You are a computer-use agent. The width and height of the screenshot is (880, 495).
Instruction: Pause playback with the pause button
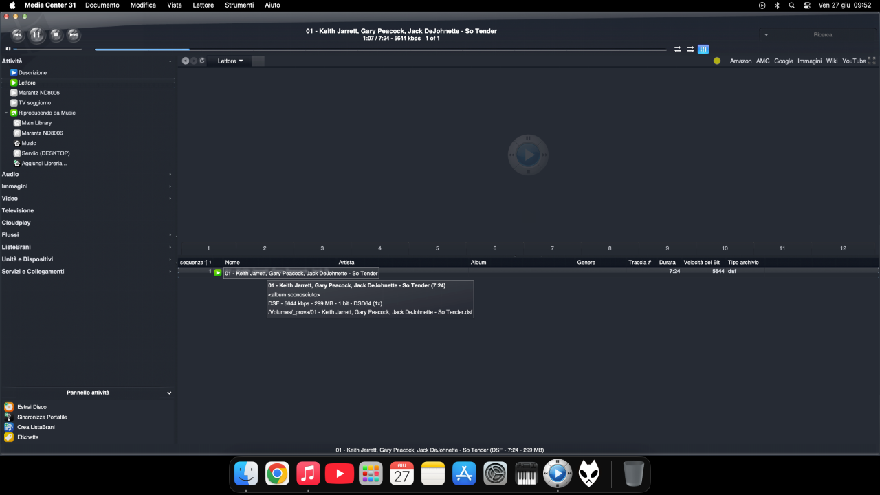[x=36, y=34]
